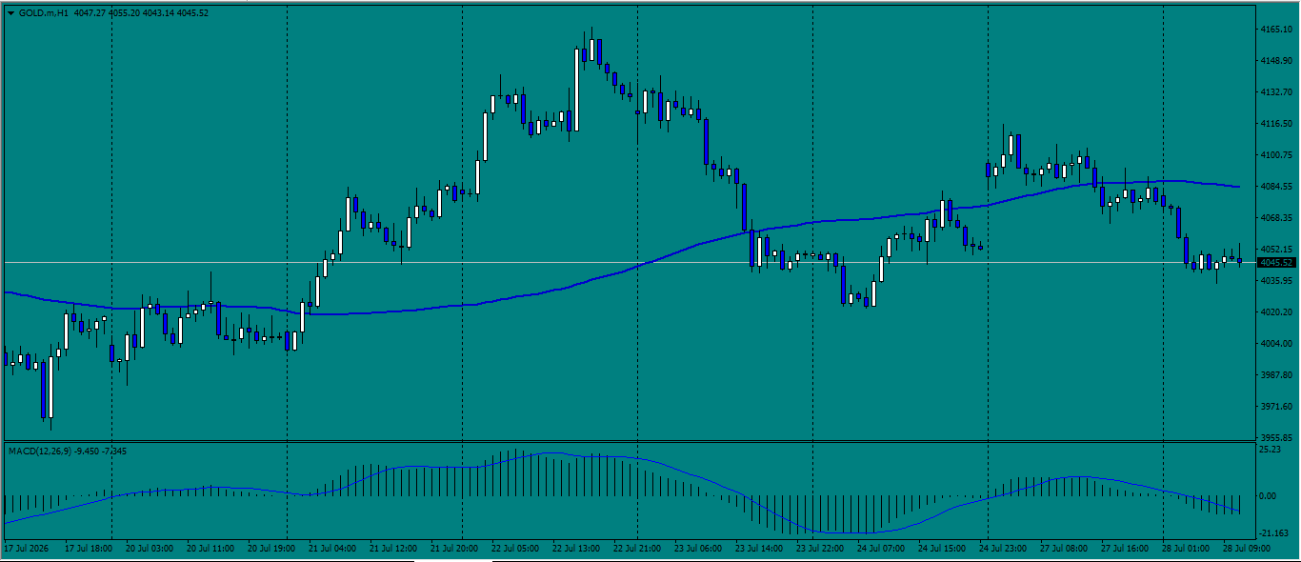Click the 0.00 MACD scale value

pos(1268,496)
